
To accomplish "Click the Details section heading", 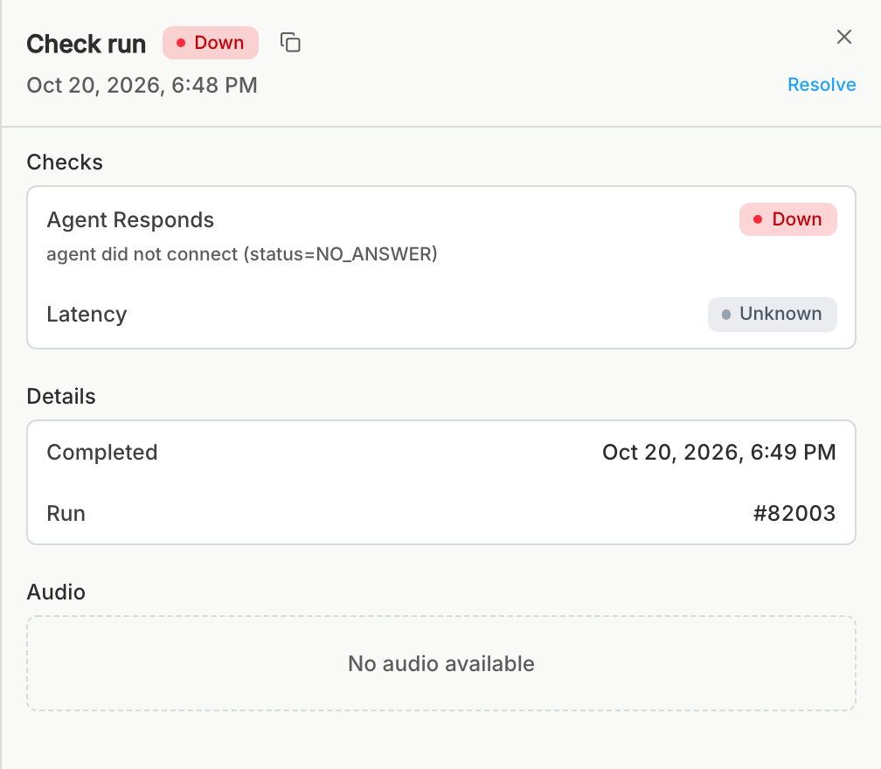I will click(x=61, y=397).
